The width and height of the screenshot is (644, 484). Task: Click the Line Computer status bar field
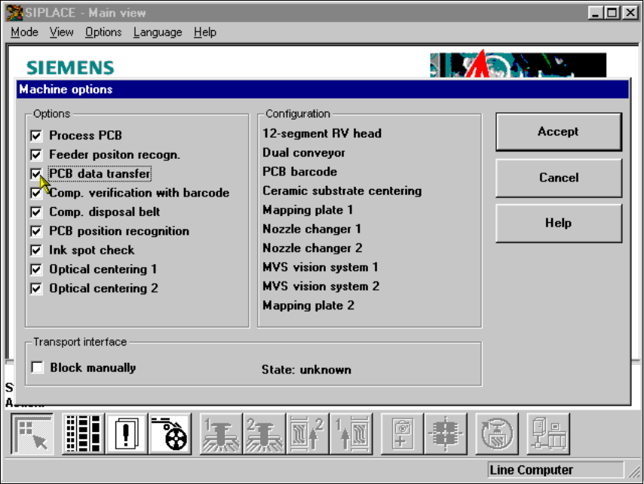(x=556, y=470)
